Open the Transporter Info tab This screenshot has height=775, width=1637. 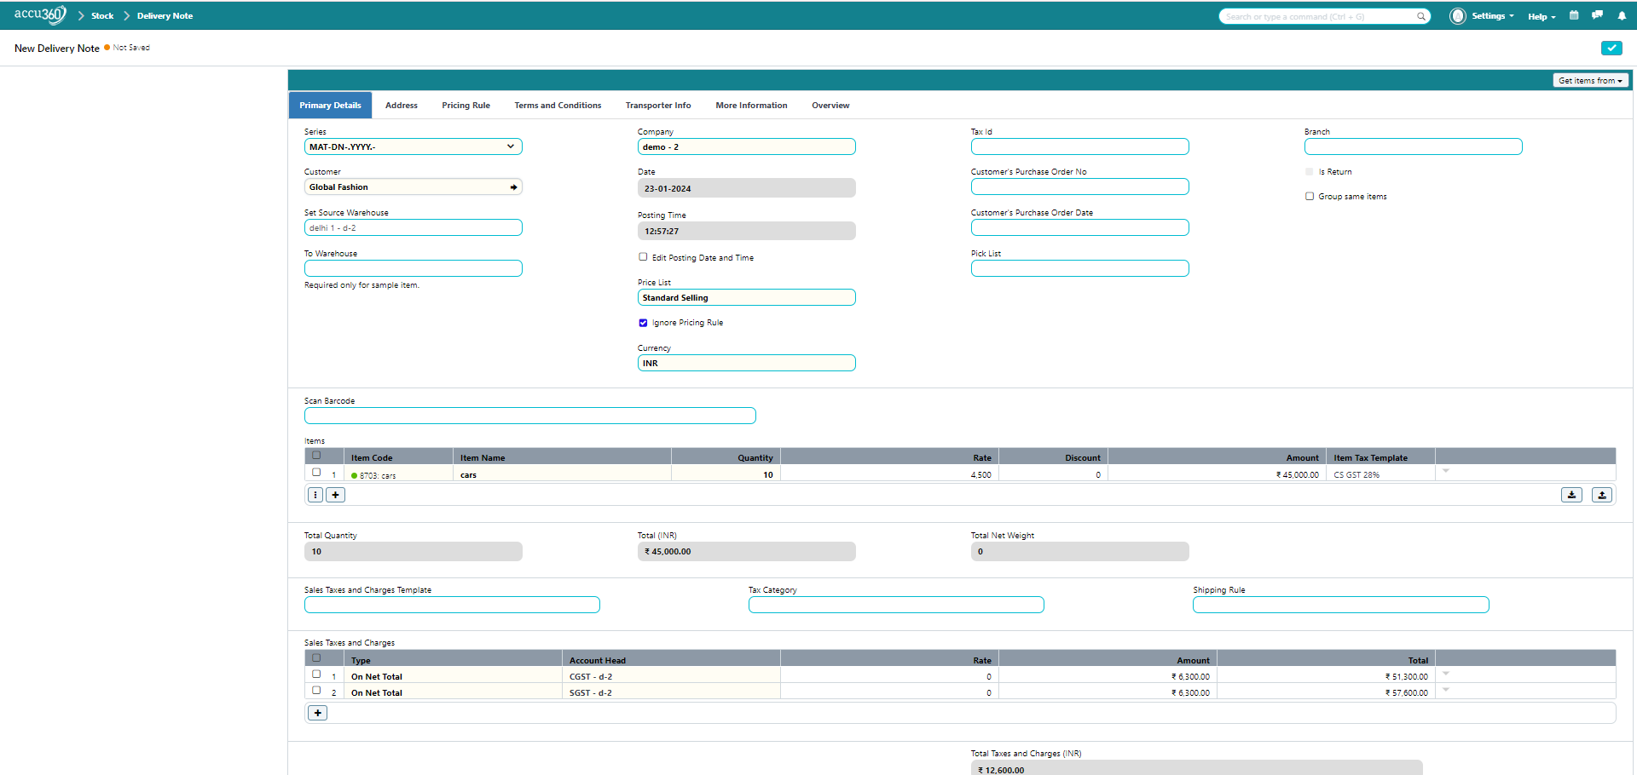pos(658,106)
